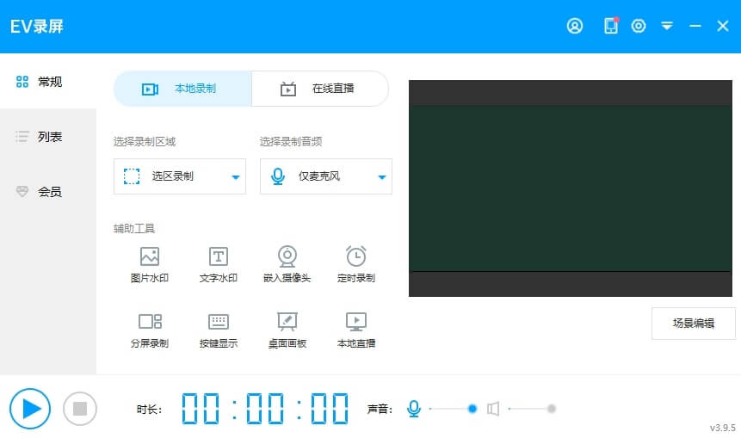This screenshot has width=741, height=438.
Task: Adjust the speaker volume slider
Action: [532, 408]
